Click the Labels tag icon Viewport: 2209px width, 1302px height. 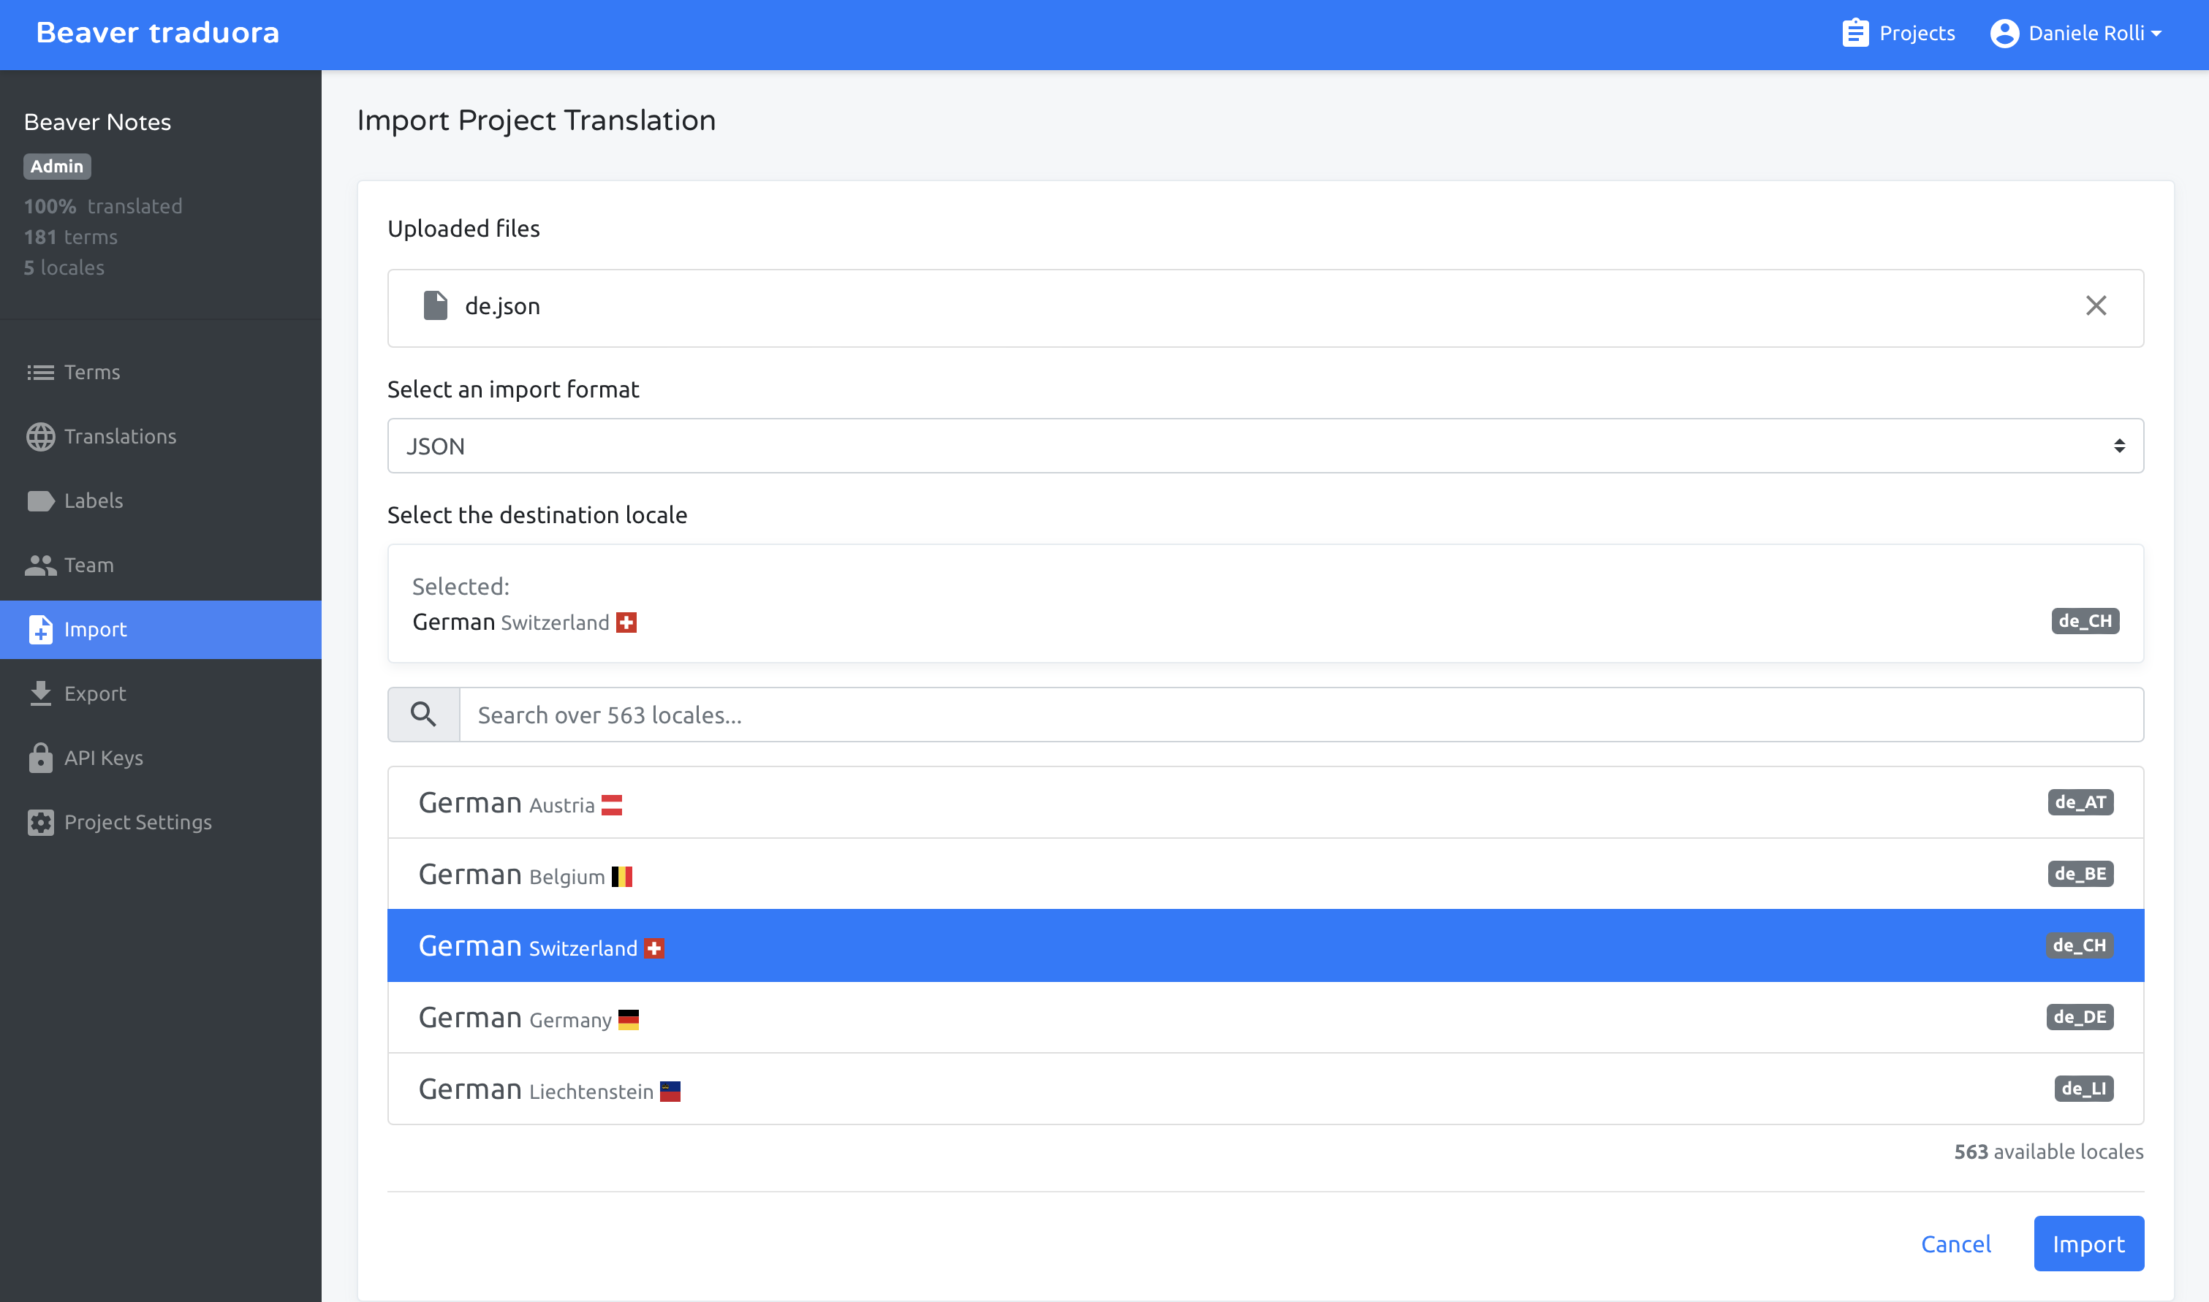tap(40, 501)
